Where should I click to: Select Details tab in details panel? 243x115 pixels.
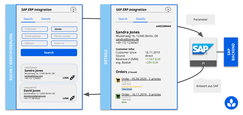141,19
